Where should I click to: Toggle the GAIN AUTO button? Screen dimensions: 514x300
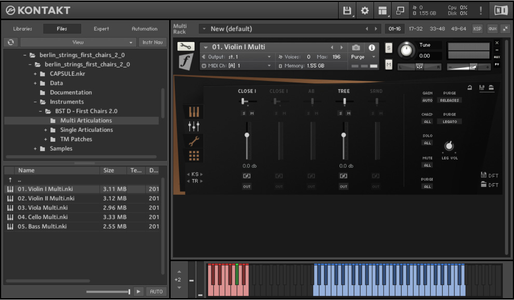(427, 100)
